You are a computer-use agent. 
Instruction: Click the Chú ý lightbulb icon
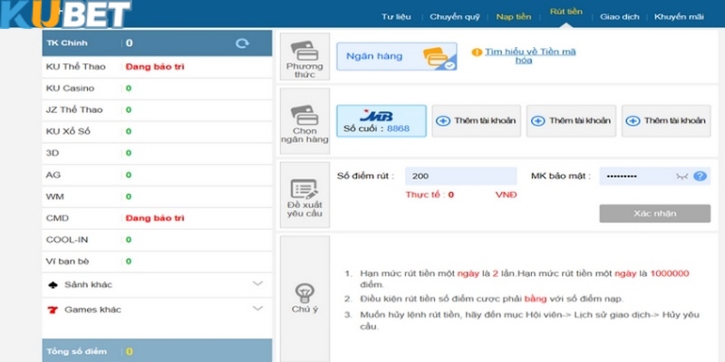(304, 291)
